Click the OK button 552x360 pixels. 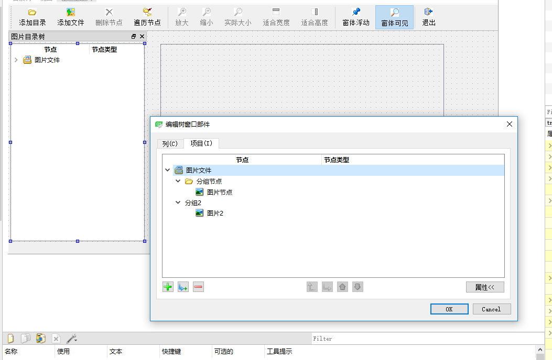coord(449,309)
